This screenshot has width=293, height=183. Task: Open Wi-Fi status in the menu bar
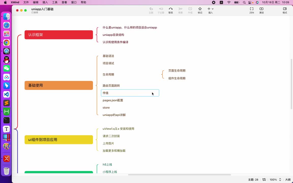229,3
